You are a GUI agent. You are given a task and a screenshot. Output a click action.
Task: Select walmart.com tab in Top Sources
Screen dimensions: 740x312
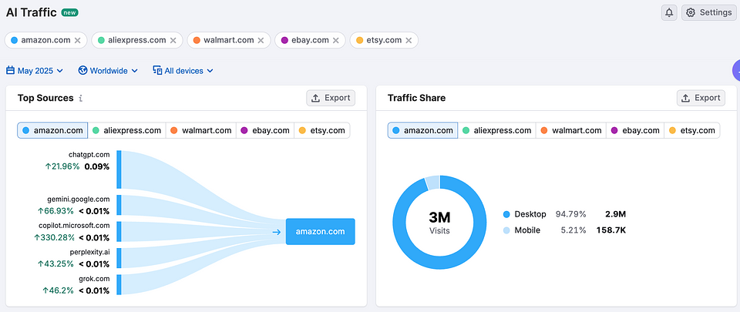(x=201, y=130)
